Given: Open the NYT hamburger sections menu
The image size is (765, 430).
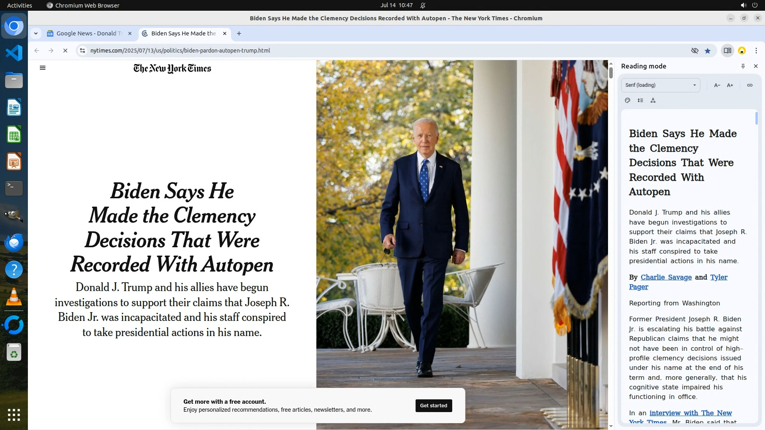Looking at the screenshot, I should [x=43, y=68].
